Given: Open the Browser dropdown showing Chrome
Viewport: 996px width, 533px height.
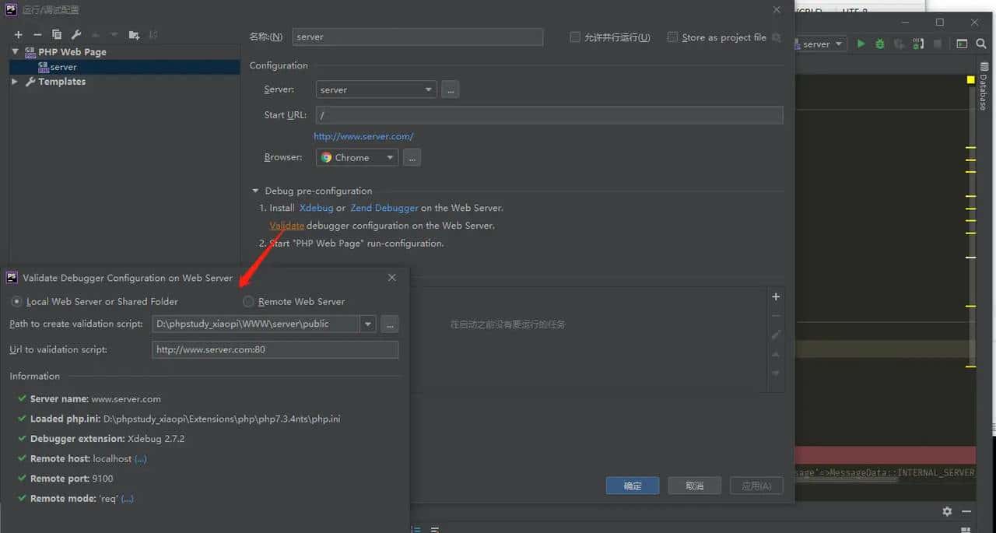Looking at the screenshot, I should click(391, 157).
